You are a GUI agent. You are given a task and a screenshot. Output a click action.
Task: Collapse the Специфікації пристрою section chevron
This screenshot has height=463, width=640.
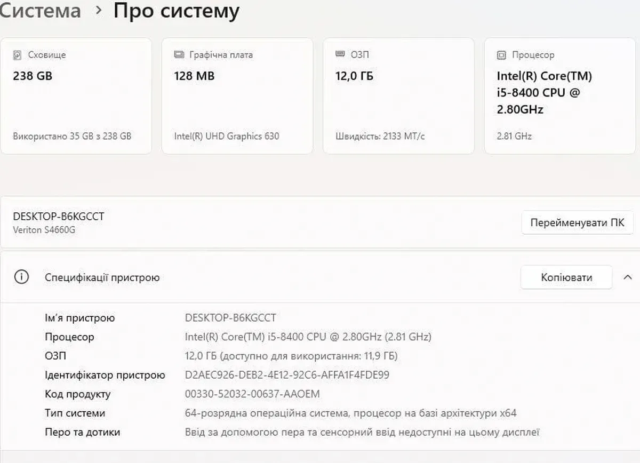click(627, 277)
